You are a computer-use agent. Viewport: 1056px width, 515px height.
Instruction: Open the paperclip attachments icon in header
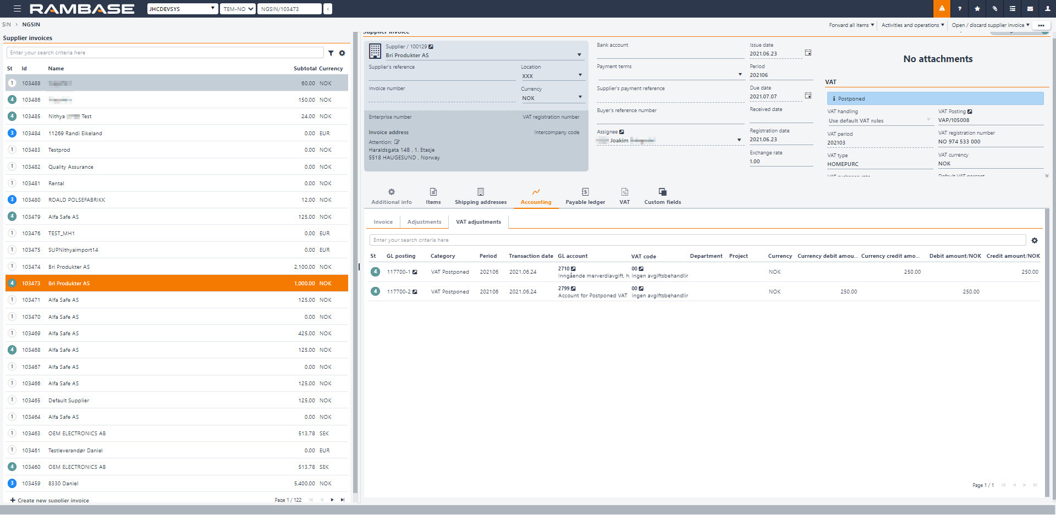pyautogui.click(x=994, y=9)
